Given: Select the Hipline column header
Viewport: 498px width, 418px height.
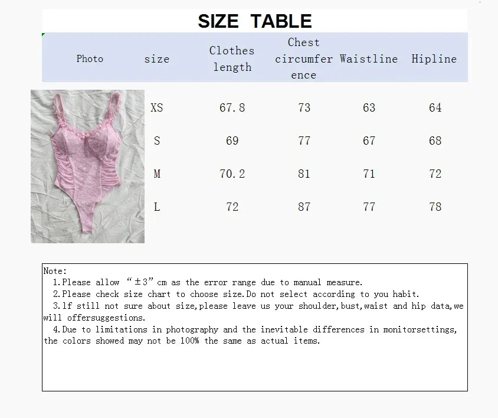Looking at the screenshot, I should point(434,58).
